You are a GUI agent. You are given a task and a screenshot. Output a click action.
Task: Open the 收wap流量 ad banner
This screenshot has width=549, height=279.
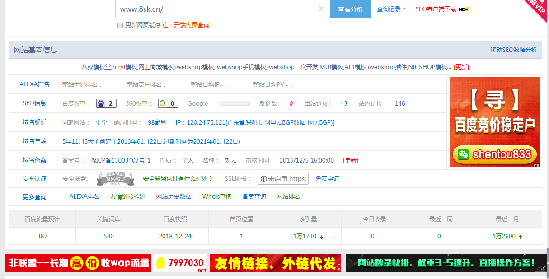coord(105,263)
